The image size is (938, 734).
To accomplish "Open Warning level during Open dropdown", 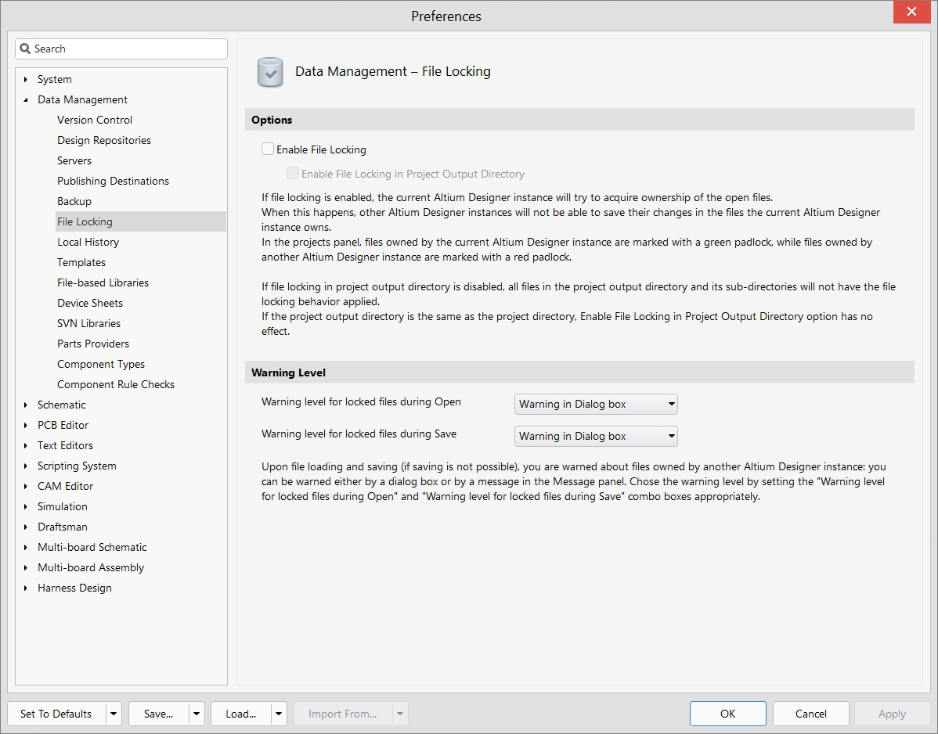I will coord(596,404).
